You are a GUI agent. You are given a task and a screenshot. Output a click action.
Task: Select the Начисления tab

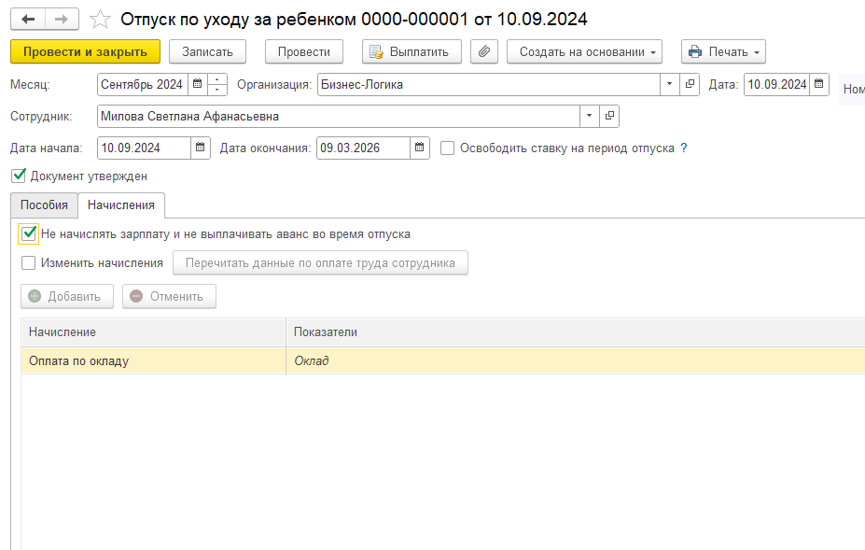[121, 204]
